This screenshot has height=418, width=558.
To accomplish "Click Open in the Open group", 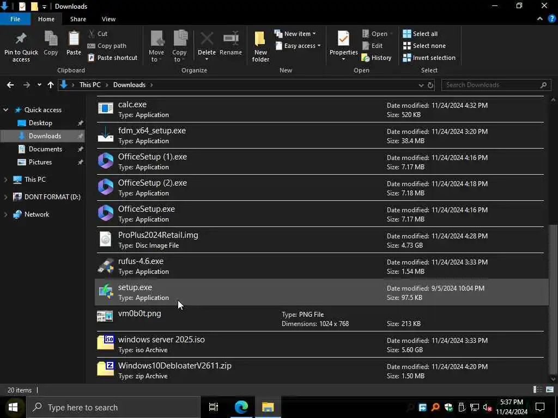I will point(377,34).
